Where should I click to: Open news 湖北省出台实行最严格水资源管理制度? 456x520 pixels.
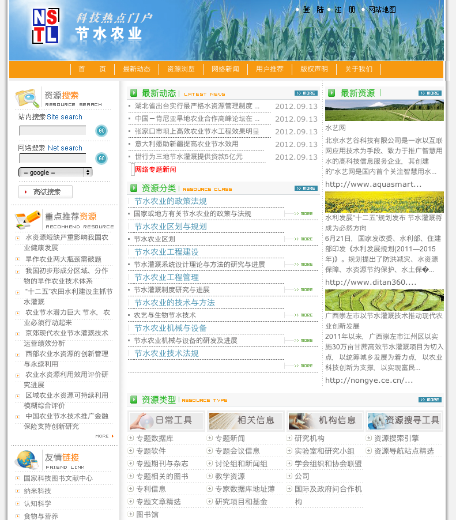[197, 106]
